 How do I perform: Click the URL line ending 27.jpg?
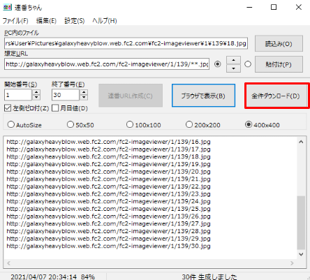pyautogui.click(x=108, y=223)
